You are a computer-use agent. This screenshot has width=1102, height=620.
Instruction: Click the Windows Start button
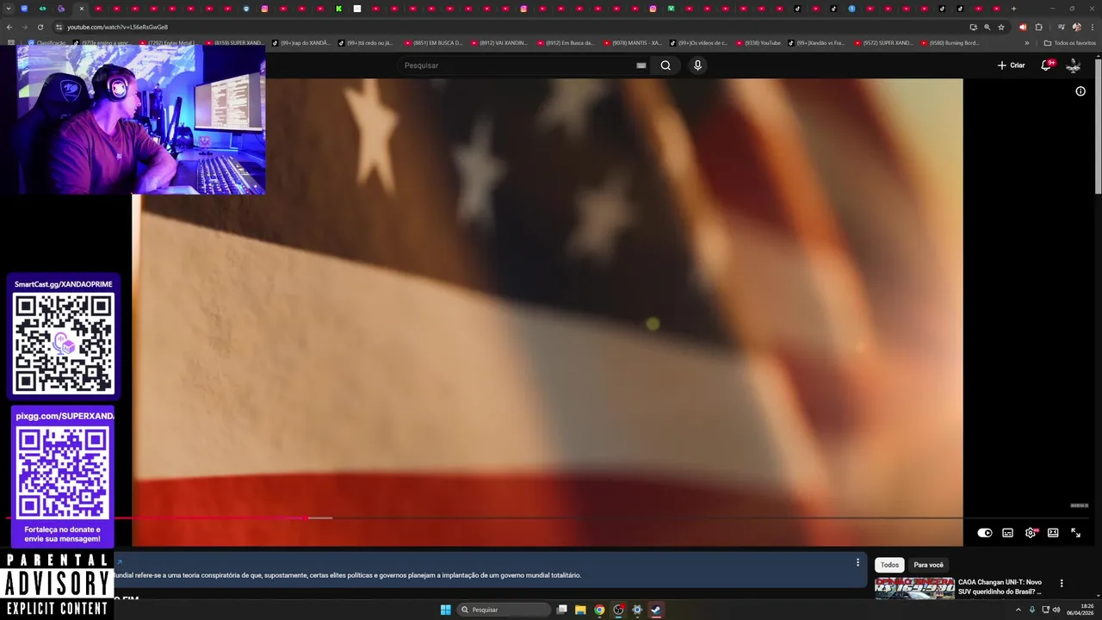445,610
